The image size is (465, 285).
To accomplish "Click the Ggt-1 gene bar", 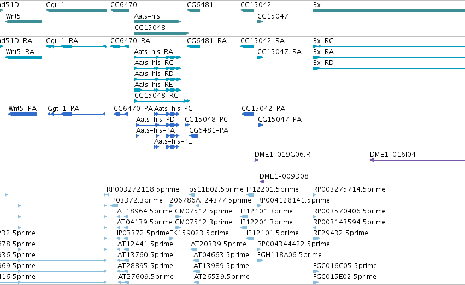I will click(76, 10).
